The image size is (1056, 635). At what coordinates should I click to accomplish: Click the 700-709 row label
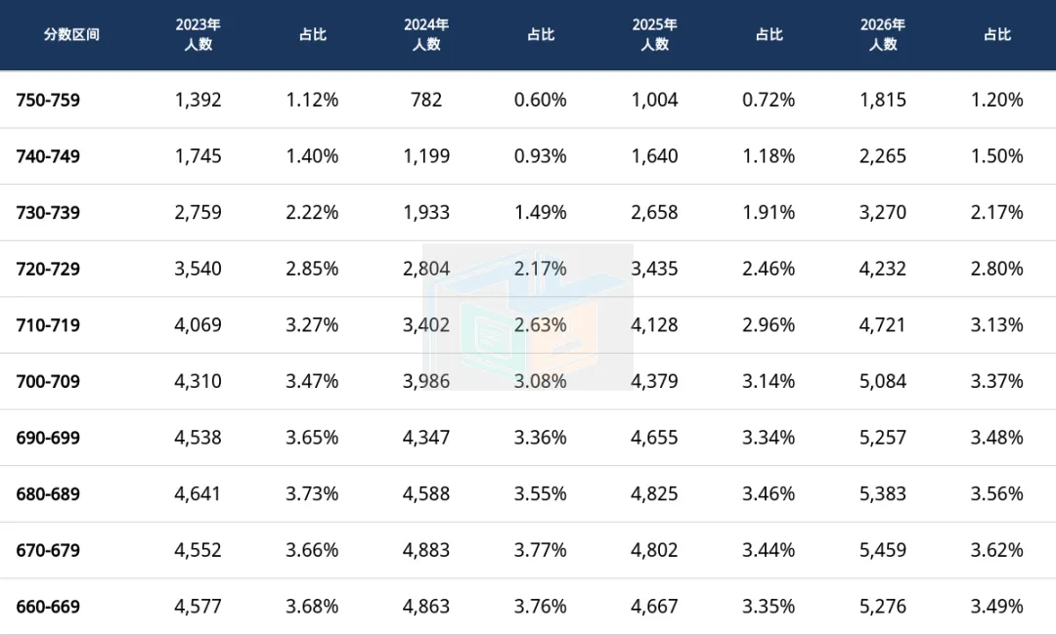coord(48,381)
